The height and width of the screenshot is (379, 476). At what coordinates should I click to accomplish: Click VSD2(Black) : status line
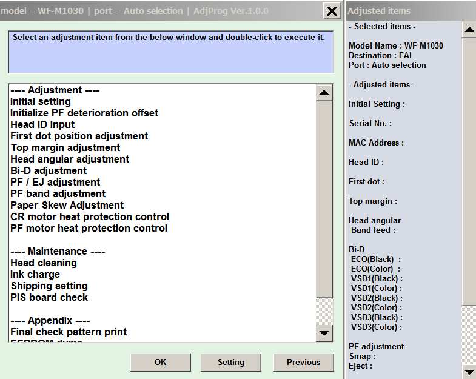click(x=377, y=298)
